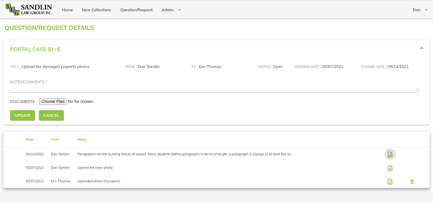
Task: Expand the Admin menu dropdown
Action: pos(171,10)
